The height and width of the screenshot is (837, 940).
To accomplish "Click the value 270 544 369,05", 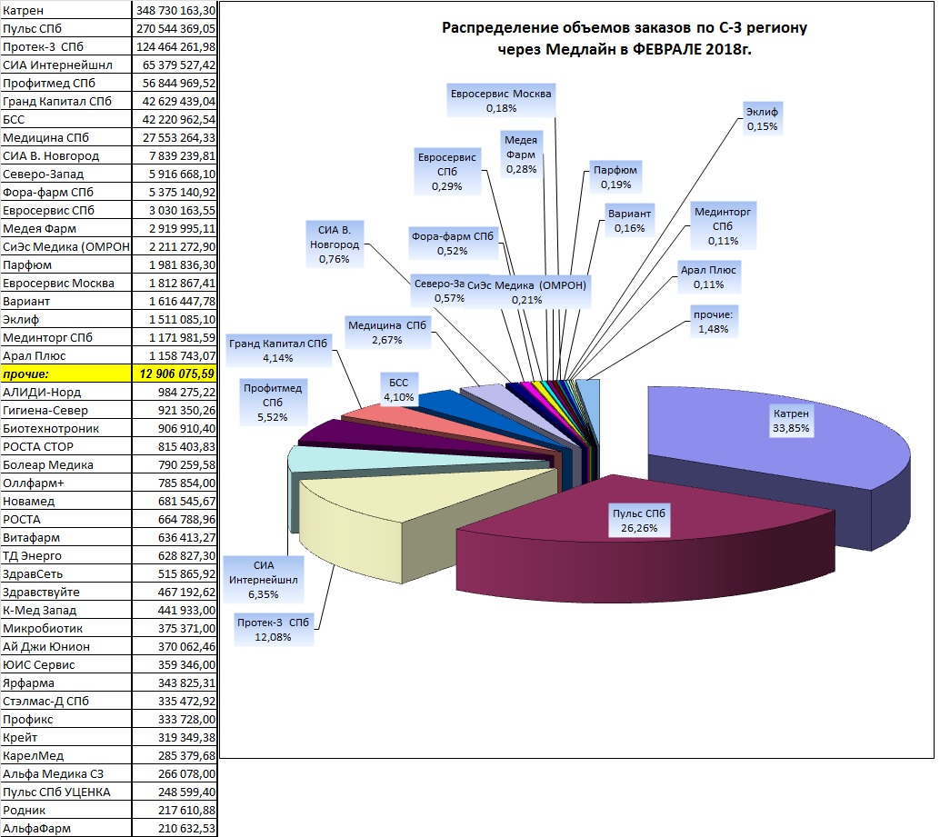I will point(175,29).
